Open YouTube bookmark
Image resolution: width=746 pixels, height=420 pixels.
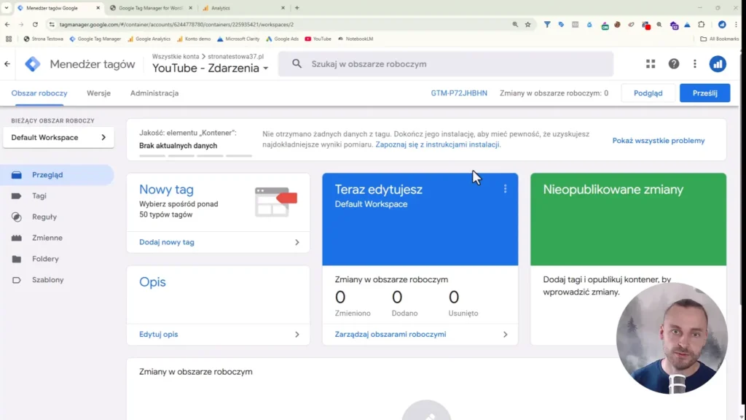click(x=318, y=39)
